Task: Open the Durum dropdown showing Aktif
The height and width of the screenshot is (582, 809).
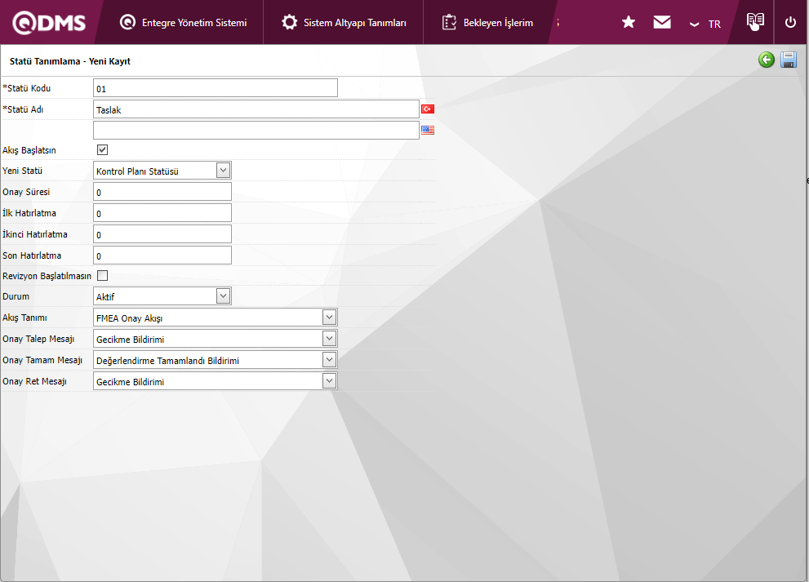Action: (223, 295)
